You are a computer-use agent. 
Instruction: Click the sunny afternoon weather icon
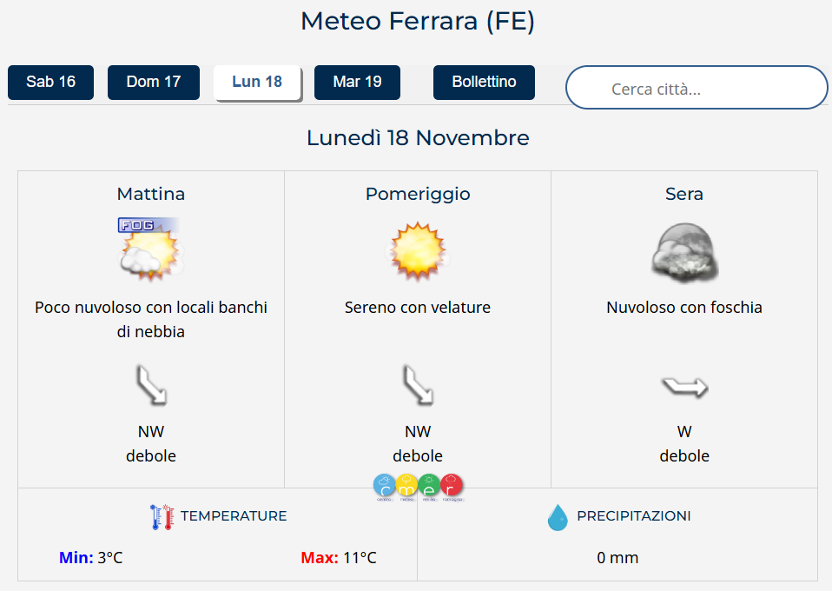click(x=418, y=250)
